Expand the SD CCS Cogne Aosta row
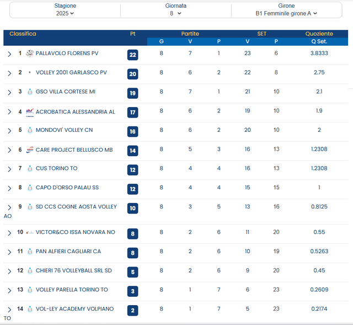The image size is (353, 325). 9,207
